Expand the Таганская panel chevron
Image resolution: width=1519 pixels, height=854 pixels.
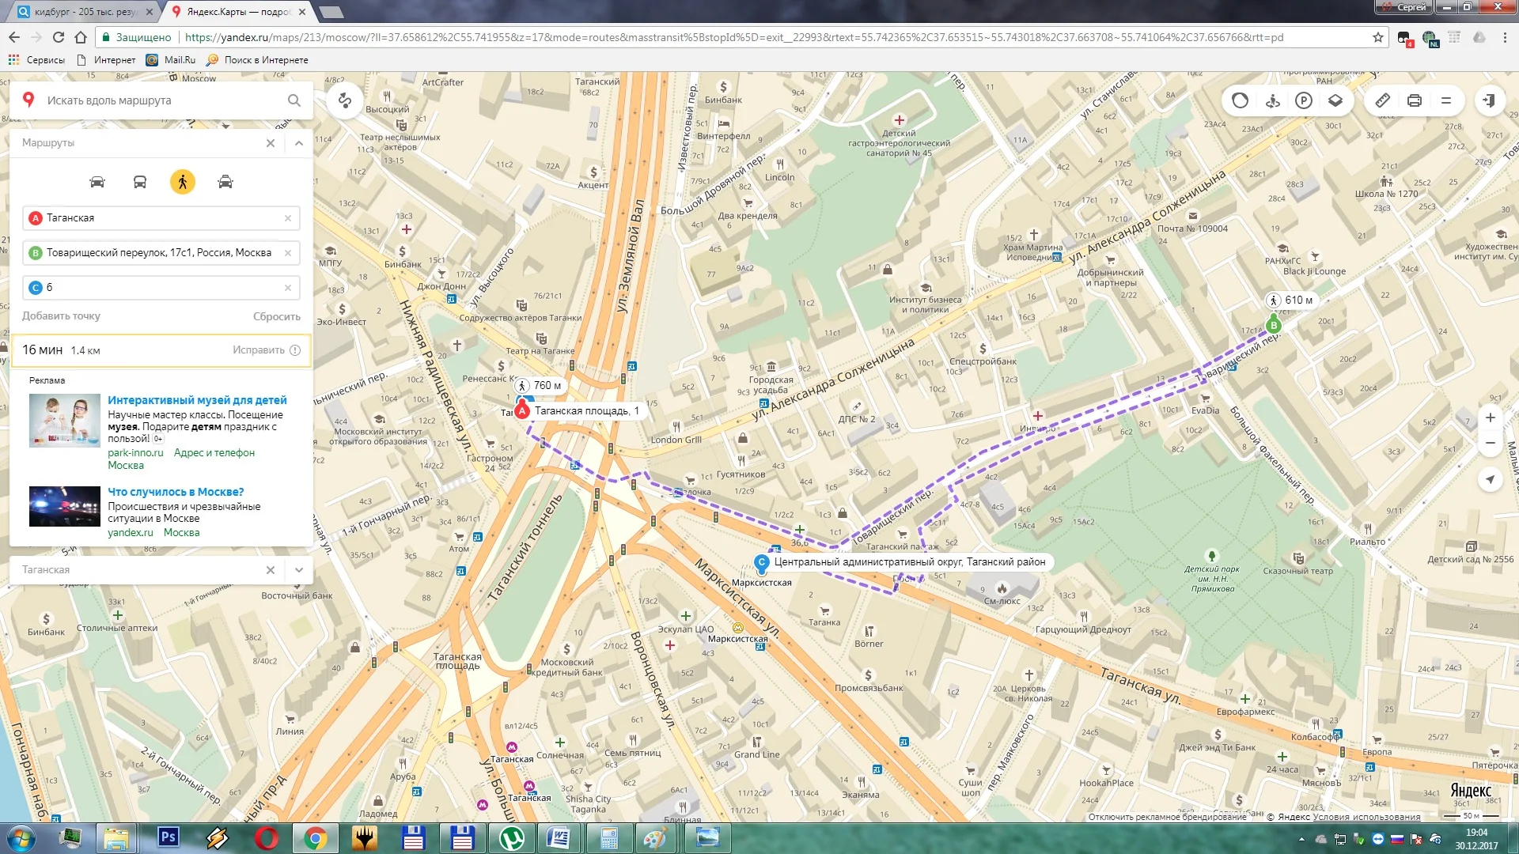point(298,569)
